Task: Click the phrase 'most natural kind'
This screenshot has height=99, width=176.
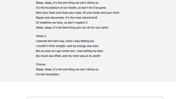Action: tap(86, 18)
